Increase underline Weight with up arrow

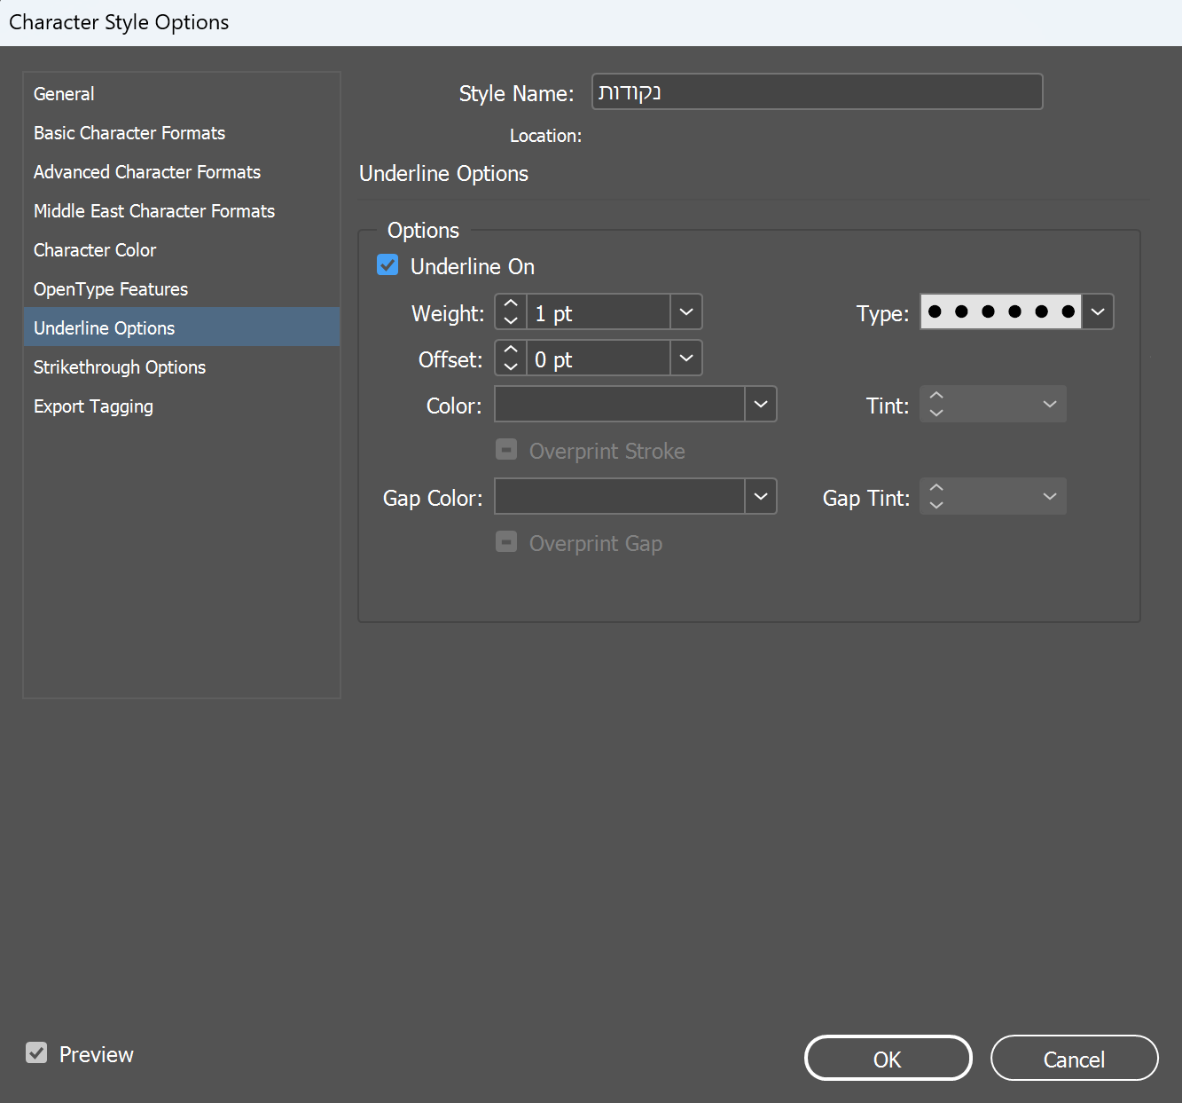click(511, 304)
